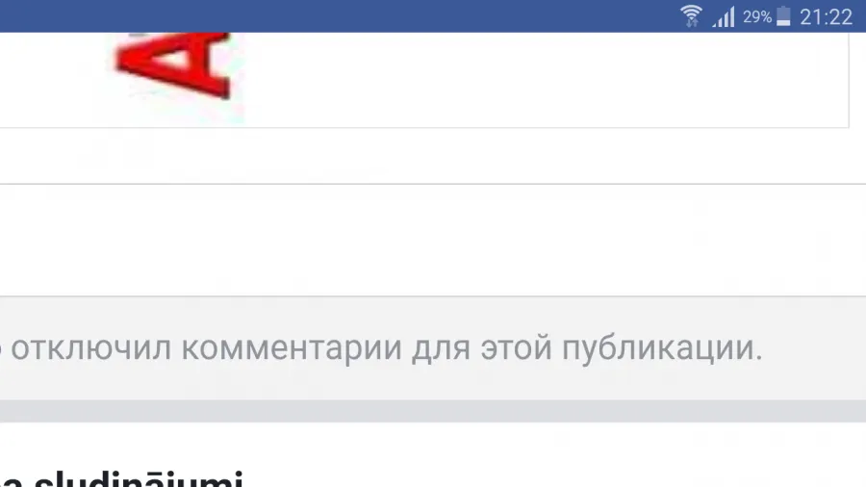866x487 pixels.
Task: Tap the empty part of the blue status bar
Action: [331, 16]
